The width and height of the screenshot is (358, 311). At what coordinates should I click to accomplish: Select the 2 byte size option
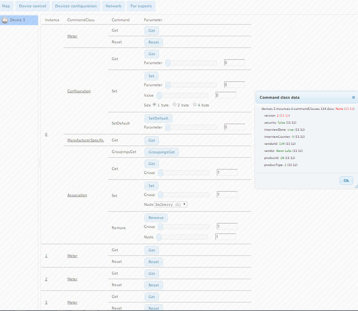click(175, 105)
